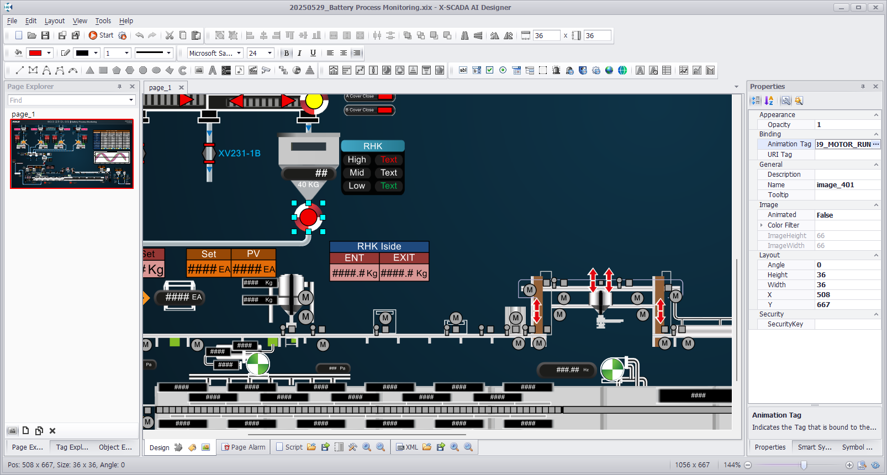Image resolution: width=887 pixels, height=475 pixels.
Task: Open the File menu
Action: [x=12, y=21]
